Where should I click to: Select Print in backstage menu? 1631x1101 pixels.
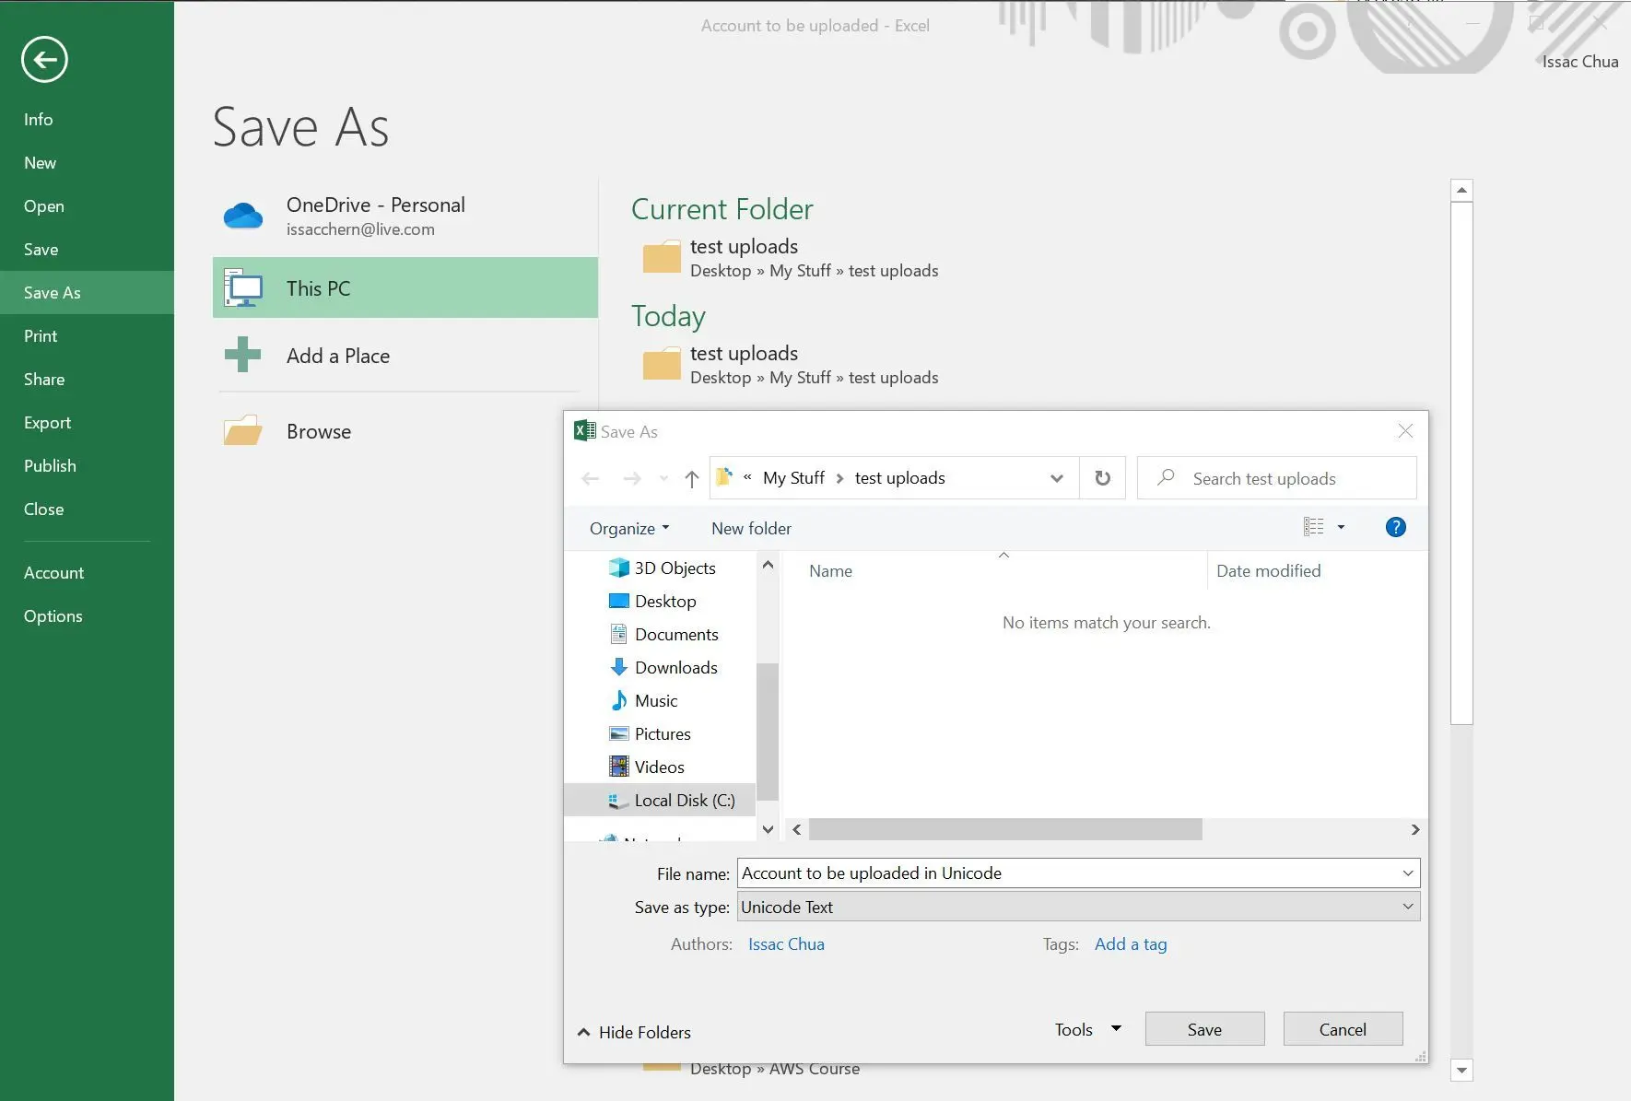41,335
